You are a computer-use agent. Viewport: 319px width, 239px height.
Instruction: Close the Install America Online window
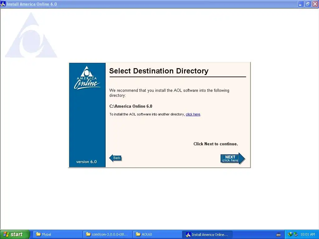pyautogui.click(x=315, y=4)
